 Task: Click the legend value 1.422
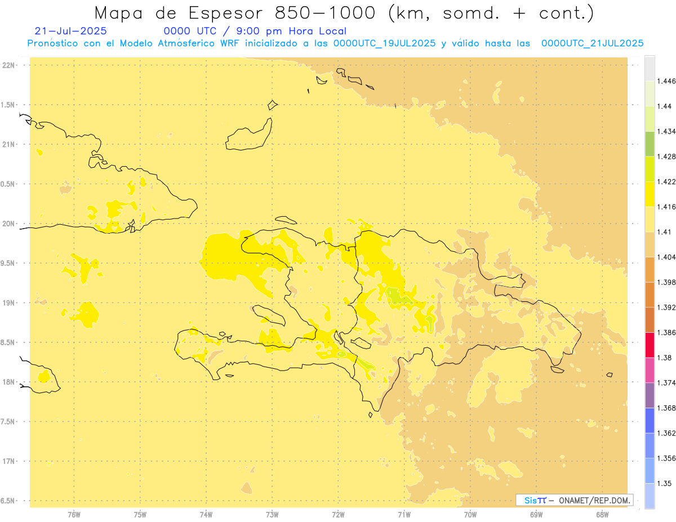coord(667,181)
